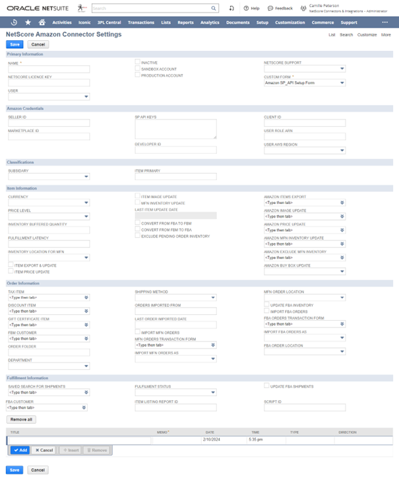Focus the Seller ID field
The height and width of the screenshot is (482, 399).
[x=49, y=123]
